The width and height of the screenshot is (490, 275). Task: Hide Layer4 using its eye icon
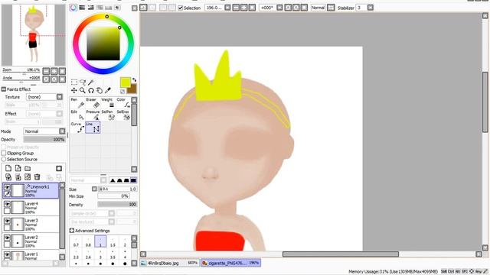7,204
